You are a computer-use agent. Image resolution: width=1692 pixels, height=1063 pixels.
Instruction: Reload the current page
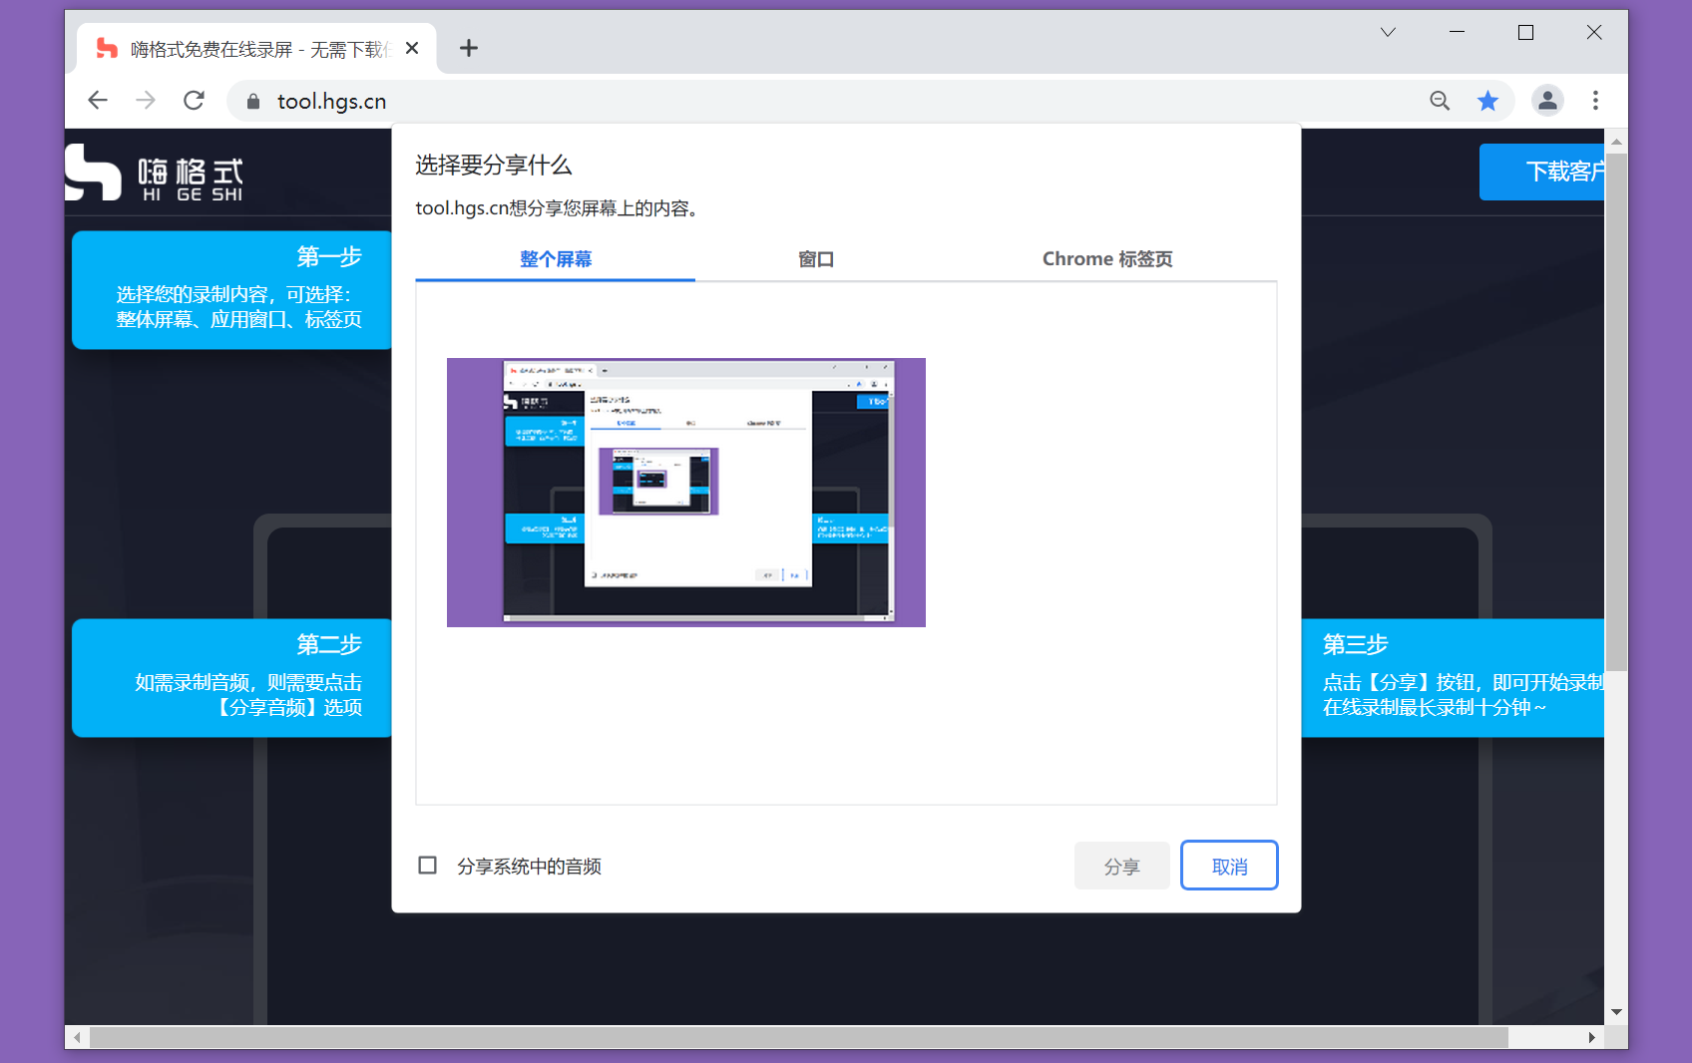[x=195, y=100]
